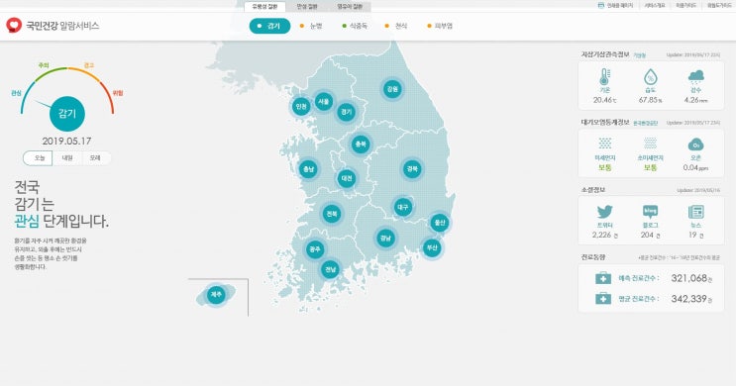Choose 피부염 in disease menu
Viewport: 736px width, 386px height.
click(440, 27)
